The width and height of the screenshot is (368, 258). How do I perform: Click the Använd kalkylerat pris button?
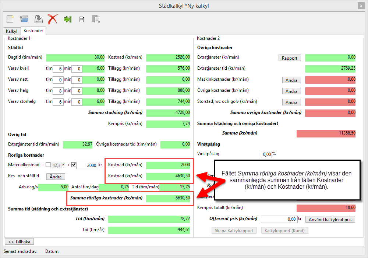pos(330,220)
